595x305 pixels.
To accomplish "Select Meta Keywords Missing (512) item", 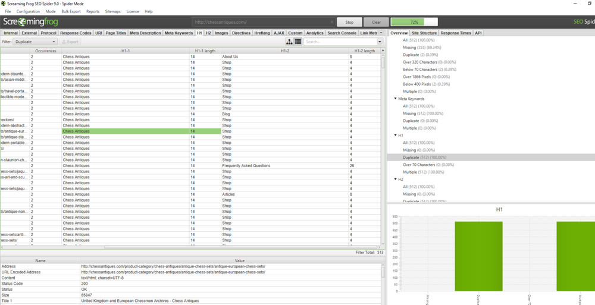I will coord(422,114).
